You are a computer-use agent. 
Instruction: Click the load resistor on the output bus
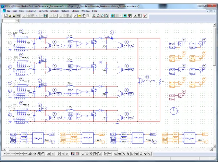click(160, 81)
